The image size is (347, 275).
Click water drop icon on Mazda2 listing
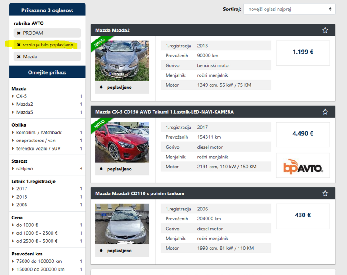[101, 87]
